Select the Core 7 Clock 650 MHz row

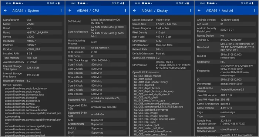(97, 90)
